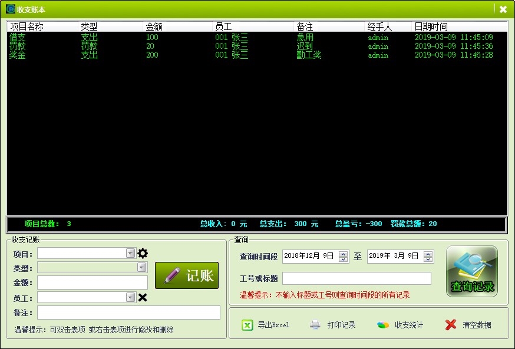Click the 备注 text input field
Viewport: 515px width, 349px height.
(x=128, y=313)
